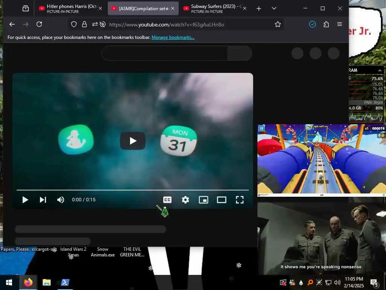Switch to the Subway Surfers (2023) tab
The height and width of the screenshot is (290, 386).
click(x=214, y=9)
